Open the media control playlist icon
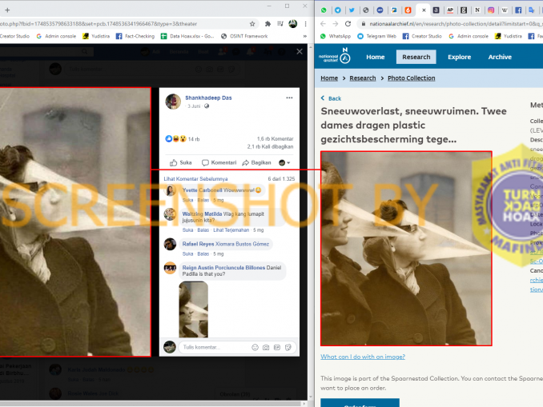The image size is (543, 407). 280,24
